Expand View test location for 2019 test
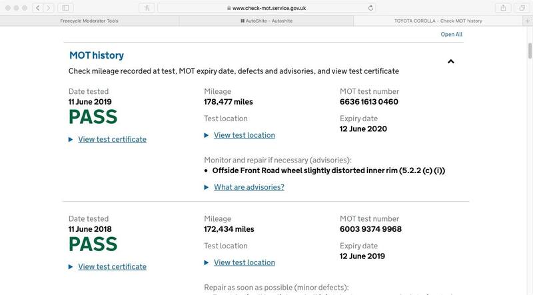Viewport: 533px width, 295px height. pos(244,135)
